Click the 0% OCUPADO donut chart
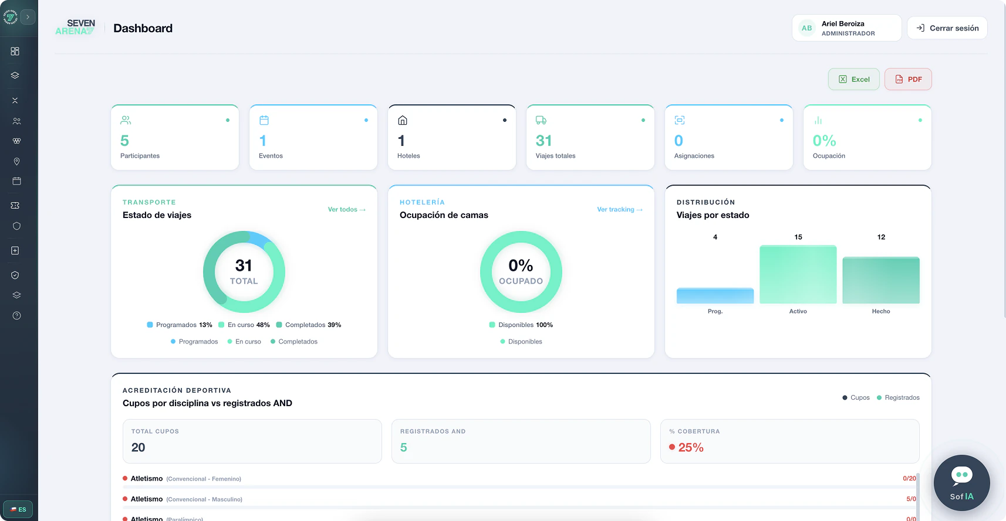Screen dimensions: 1006x521 pyautogui.click(x=521, y=272)
